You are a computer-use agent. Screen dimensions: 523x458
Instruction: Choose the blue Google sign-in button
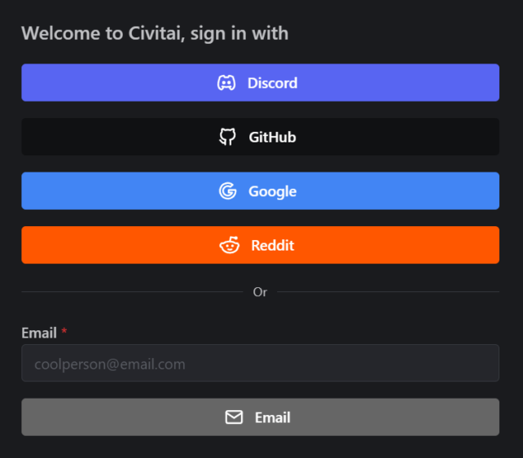click(x=260, y=191)
